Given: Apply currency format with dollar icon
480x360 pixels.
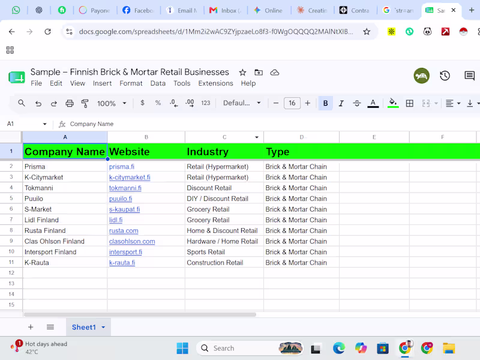Looking at the screenshot, I should (x=142, y=103).
